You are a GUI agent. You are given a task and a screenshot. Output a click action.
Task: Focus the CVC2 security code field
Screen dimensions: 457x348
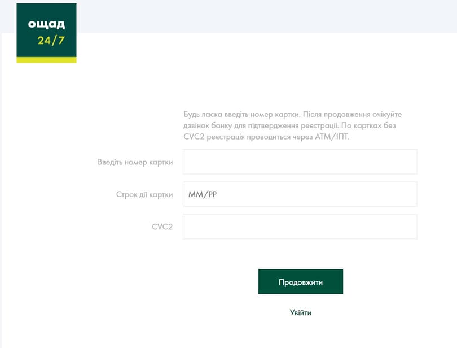(300, 227)
